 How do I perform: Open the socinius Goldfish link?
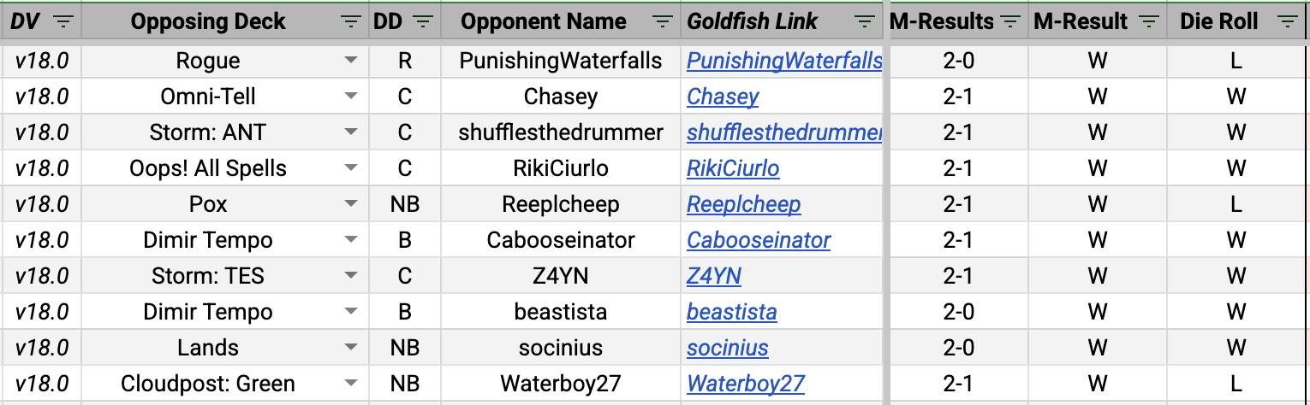[x=727, y=348]
